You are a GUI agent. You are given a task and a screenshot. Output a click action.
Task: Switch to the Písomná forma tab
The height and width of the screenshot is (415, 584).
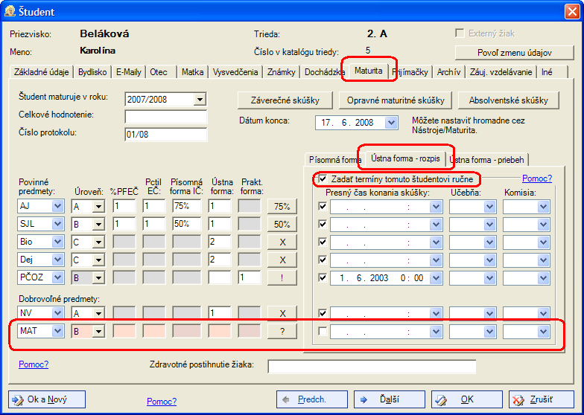tap(332, 160)
